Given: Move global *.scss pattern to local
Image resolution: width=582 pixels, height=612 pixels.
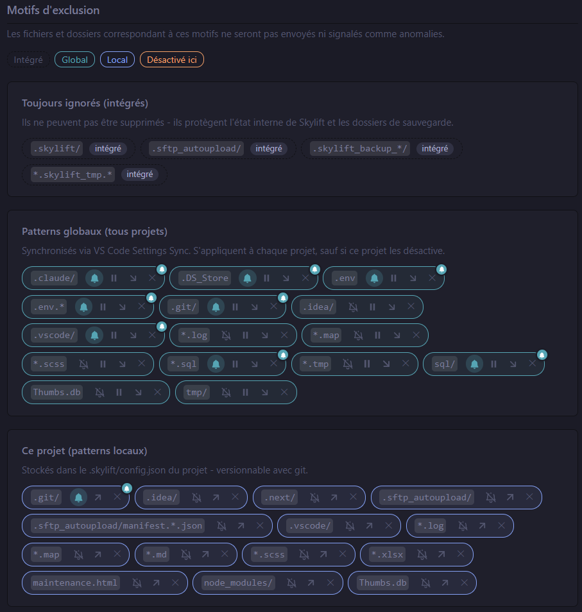Looking at the screenshot, I should (122, 364).
